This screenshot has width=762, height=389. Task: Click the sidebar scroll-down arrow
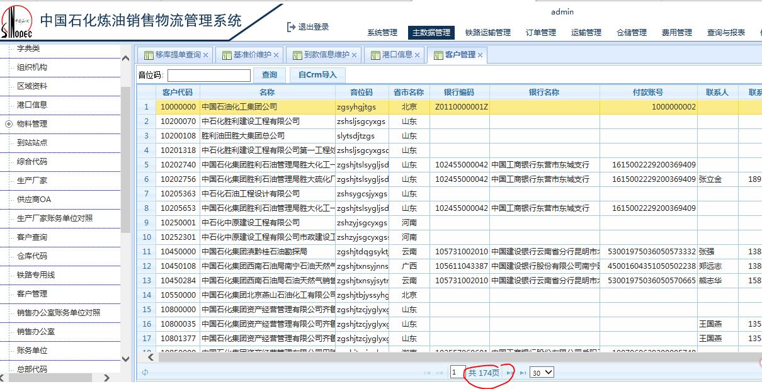tap(125, 359)
